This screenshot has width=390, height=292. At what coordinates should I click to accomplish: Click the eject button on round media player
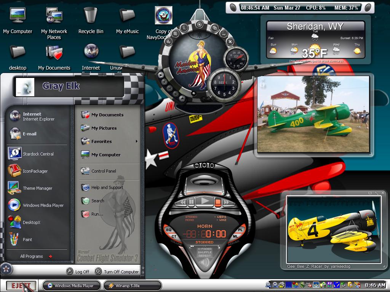tap(182, 98)
